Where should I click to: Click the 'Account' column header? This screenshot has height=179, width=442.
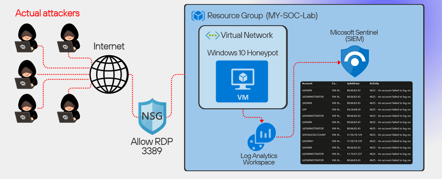tap(307, 84)
